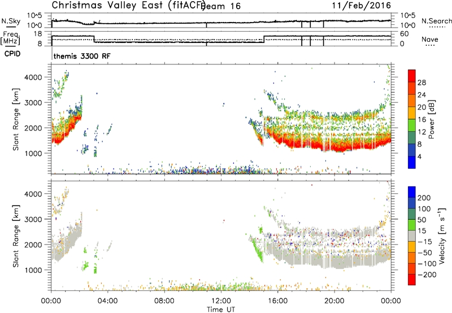This screenshot has width=452, height=313.
Task: Click the 'Nave' legend label
Action: coord(430,39)
